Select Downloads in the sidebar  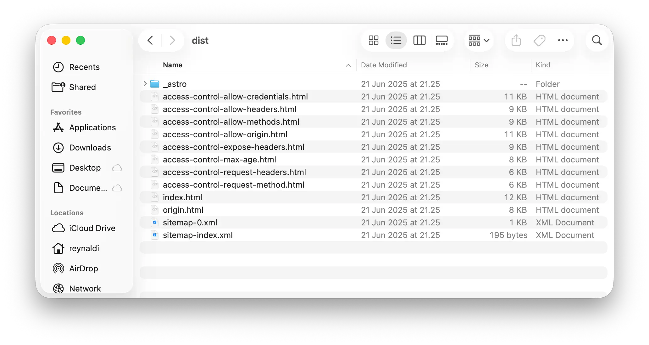[x=90, y=147]
